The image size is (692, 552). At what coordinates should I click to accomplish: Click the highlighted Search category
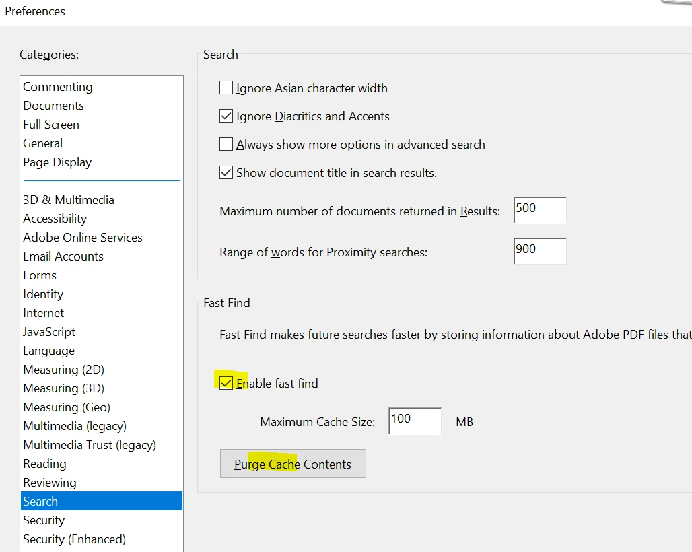point(102,502)
